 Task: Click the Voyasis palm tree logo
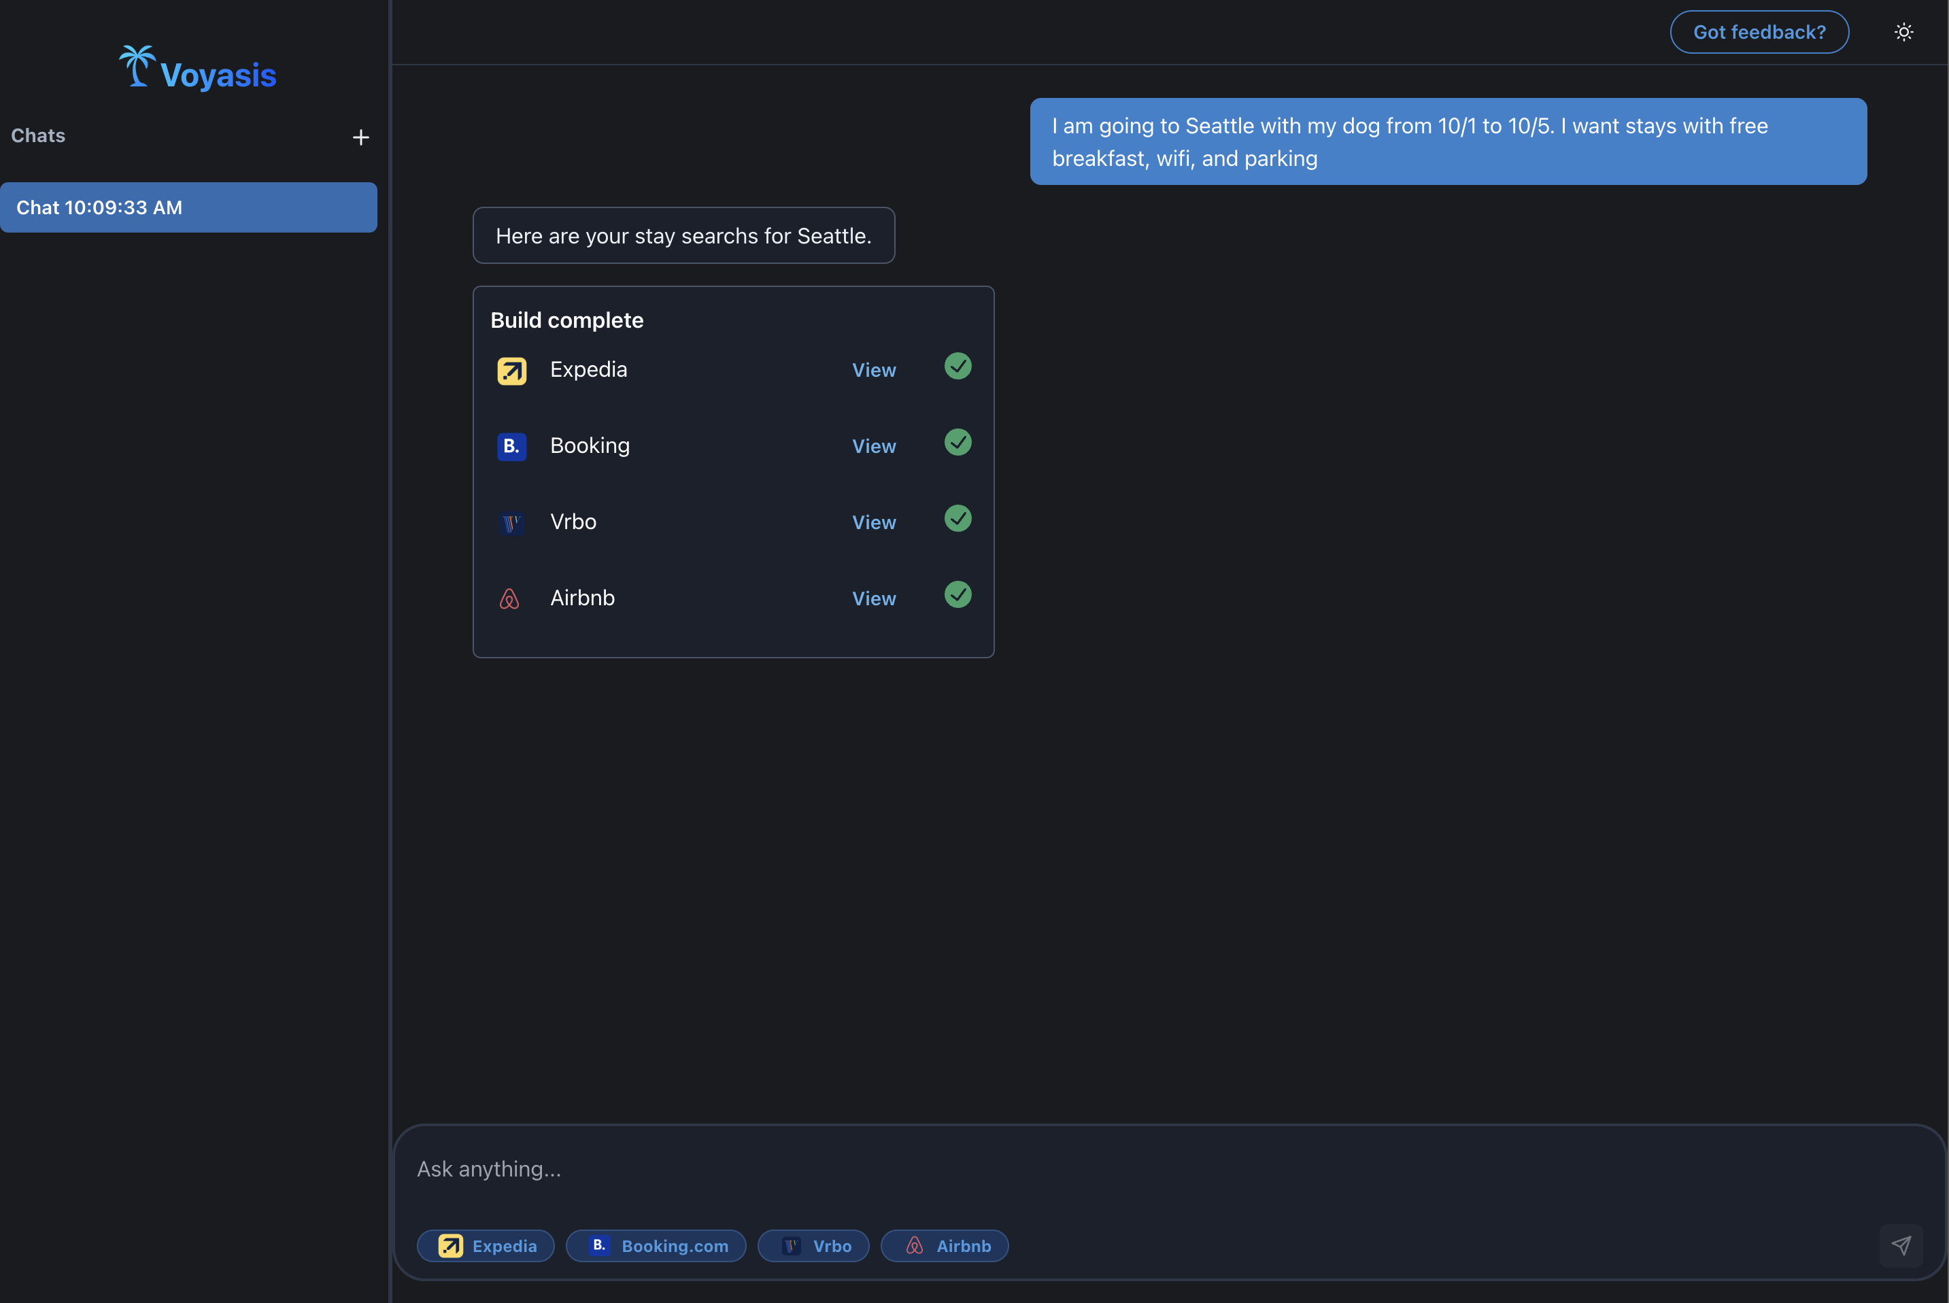click(137, 66)
